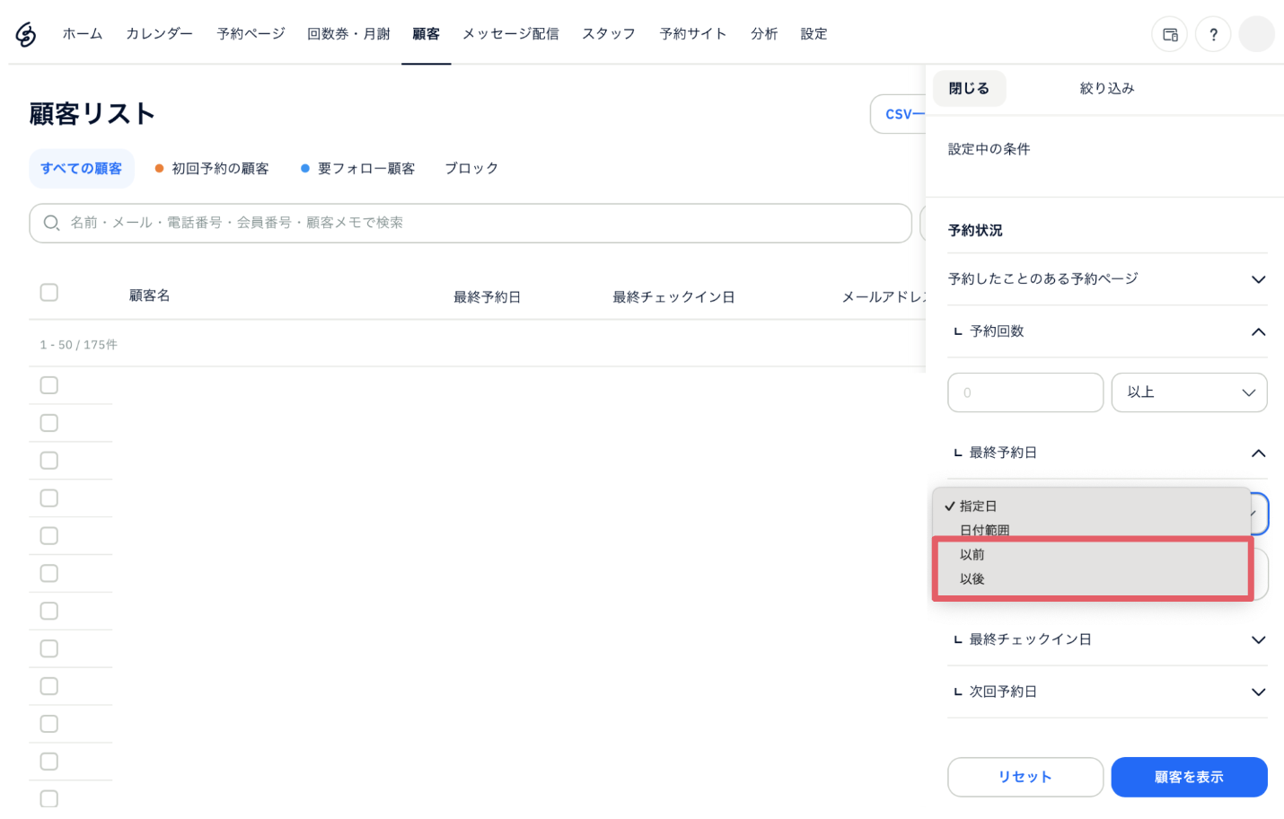1284x819 pixels.
Task: Select 初回予約の顧客 tab
Action: point(212,169)
